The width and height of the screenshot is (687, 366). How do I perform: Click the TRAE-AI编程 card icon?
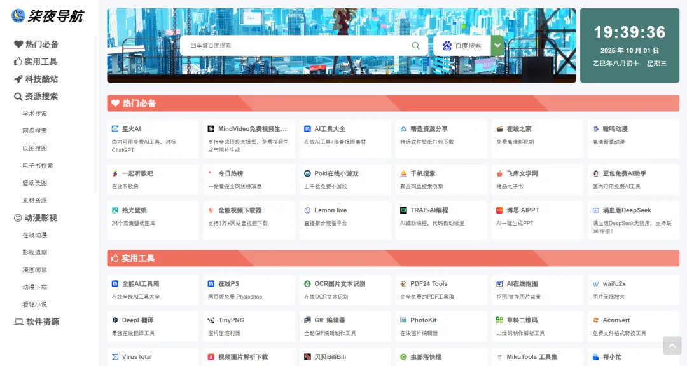pyautogui.click(x=403, y=210)
